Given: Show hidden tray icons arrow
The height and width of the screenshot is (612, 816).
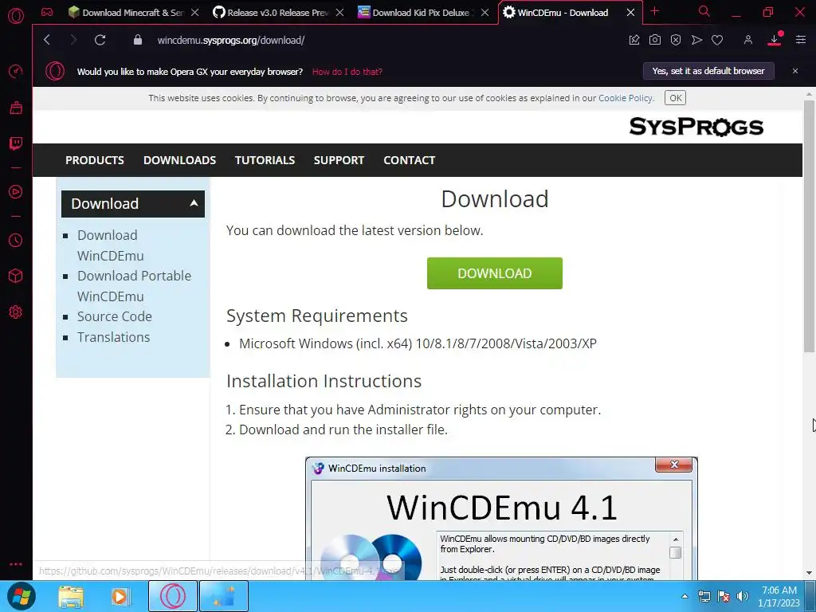Looking at the screenshot, I should (685, 596).
